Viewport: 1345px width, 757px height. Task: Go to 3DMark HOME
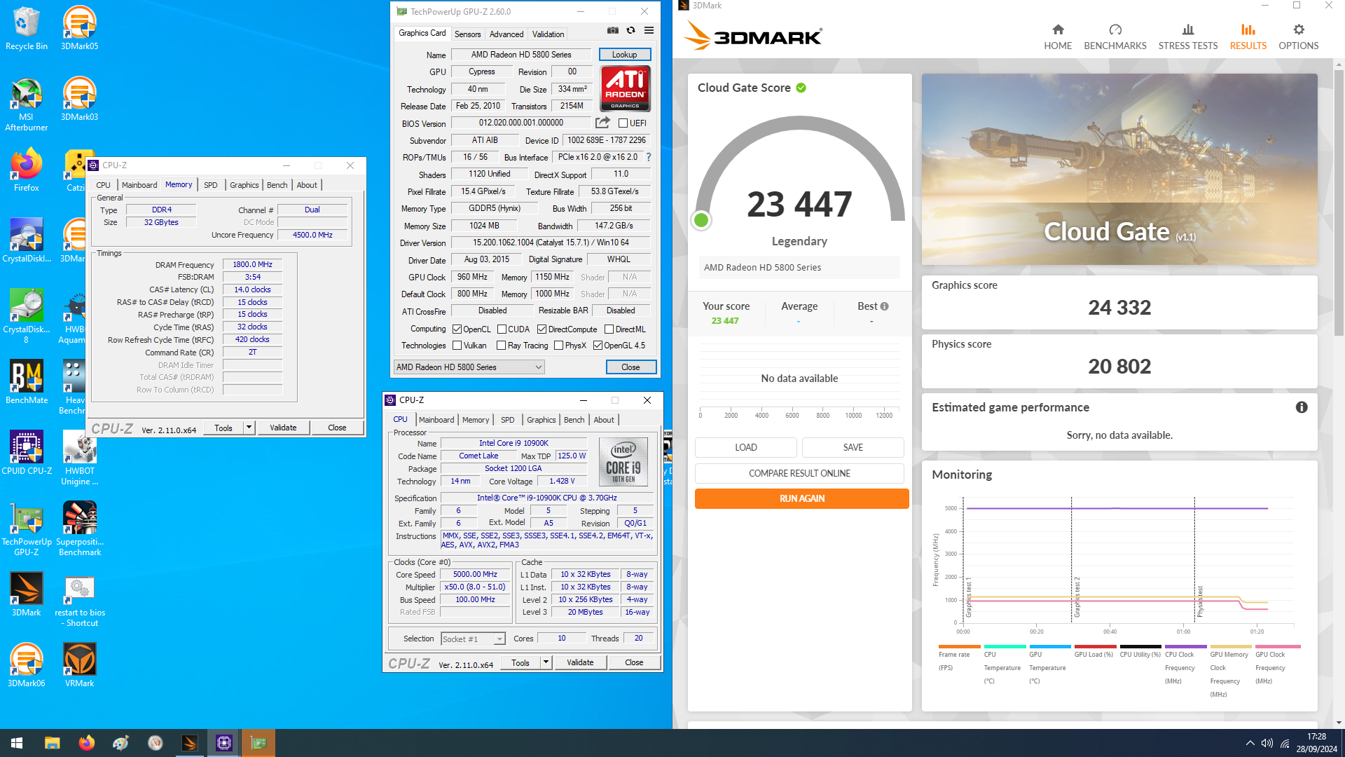point(1058,37)
